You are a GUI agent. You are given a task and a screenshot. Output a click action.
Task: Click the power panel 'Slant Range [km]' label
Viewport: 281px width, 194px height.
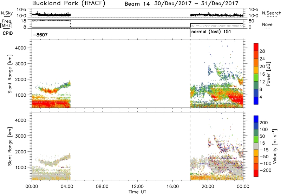10,74
